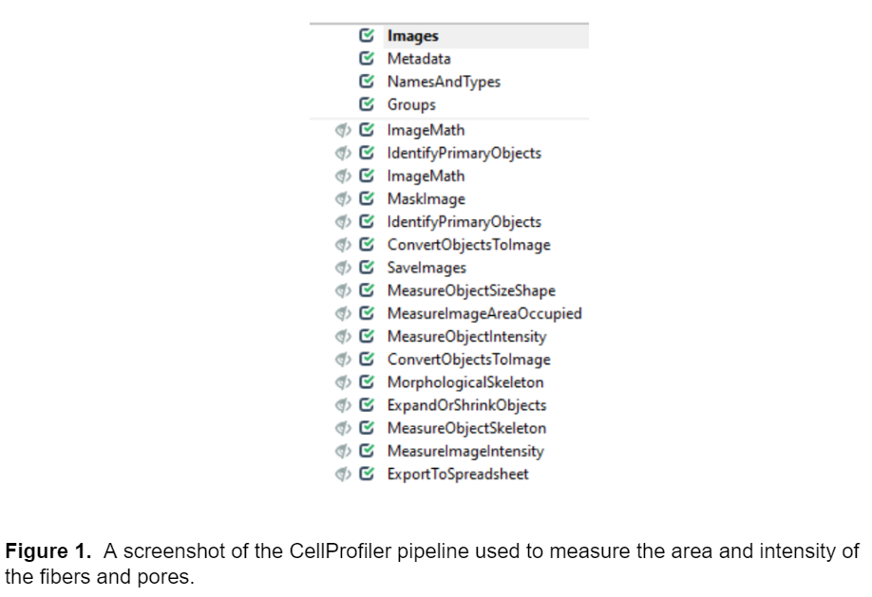The image size is (872, 597).
Task: Open the MeasureObjectSkeleton module settings
Action: click(x=466, y=429)
